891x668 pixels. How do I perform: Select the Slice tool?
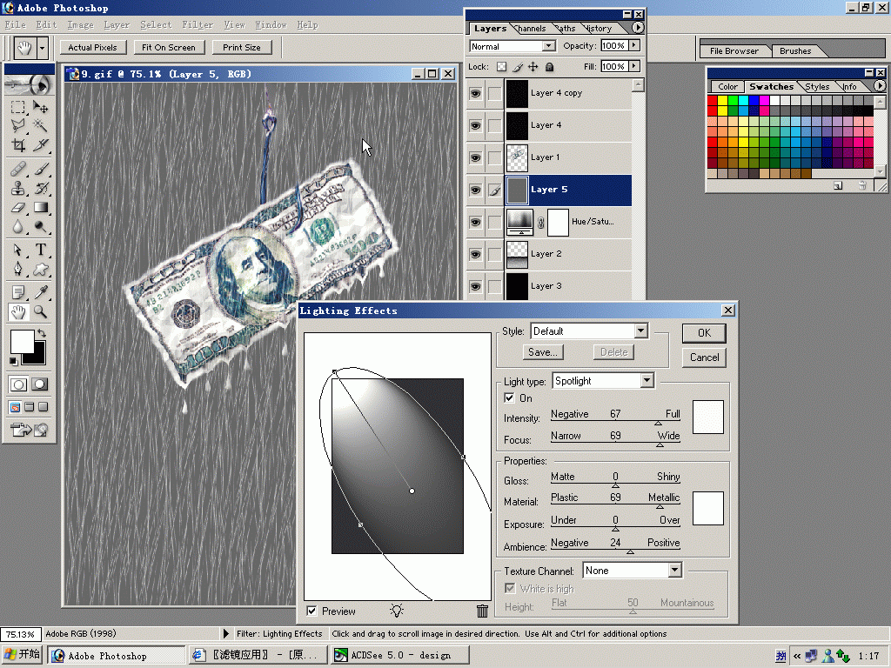pyautogui.click(x=40, y=145)
